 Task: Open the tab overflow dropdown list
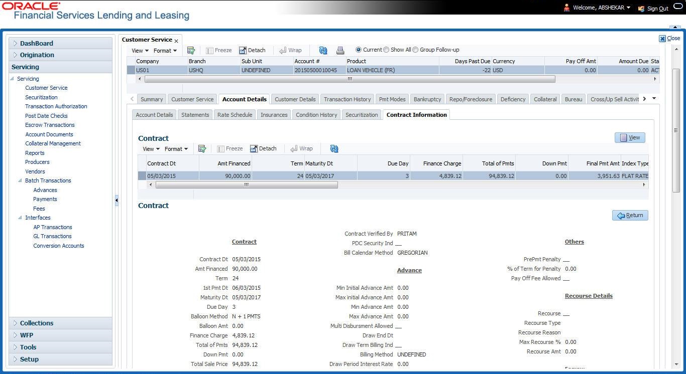click(x=654, y=99)
